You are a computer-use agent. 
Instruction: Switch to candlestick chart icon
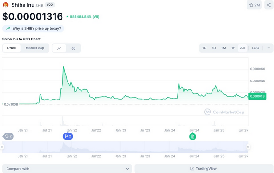pos(74,48)
